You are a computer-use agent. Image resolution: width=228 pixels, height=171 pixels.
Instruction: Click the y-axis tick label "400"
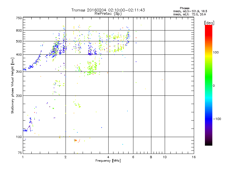19,55
